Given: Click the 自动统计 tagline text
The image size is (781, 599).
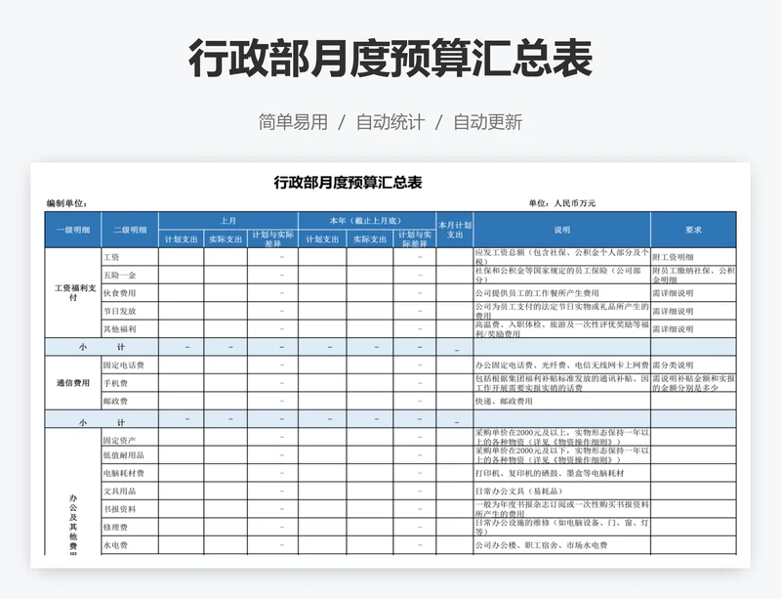Looking at the screenshot, I should click(x=390, y=122).
